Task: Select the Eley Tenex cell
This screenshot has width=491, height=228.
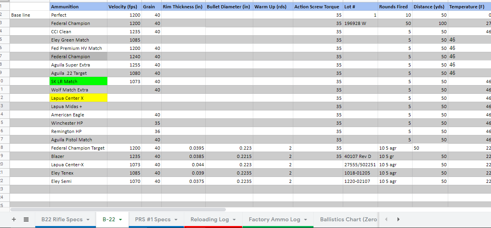Action: 78,173
